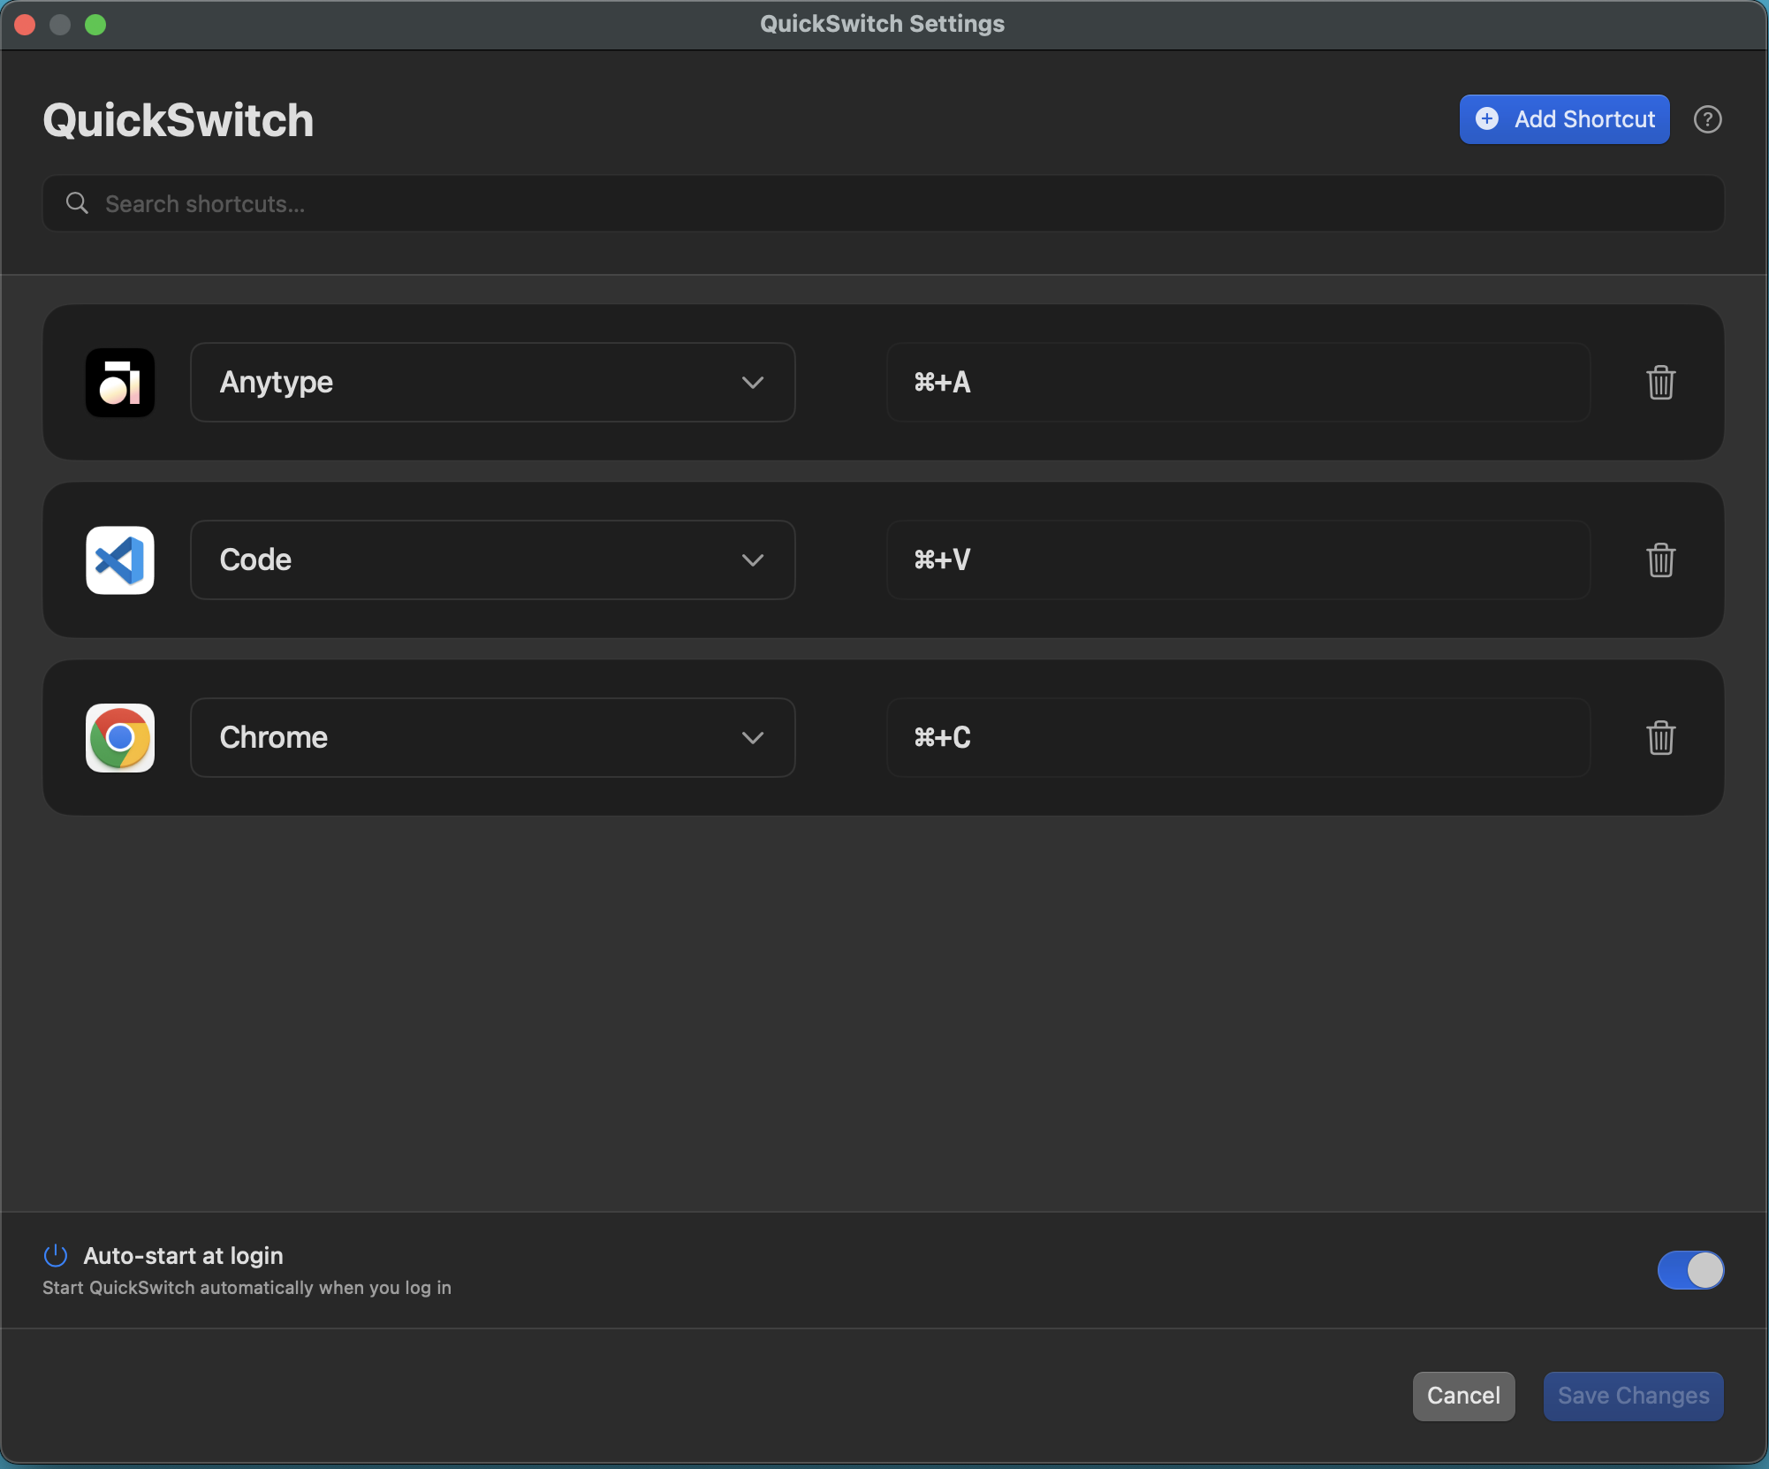Screen dimensions: 1769x1469
Task: Click the Auto-start power icon
Action: pyautogui.click(x=56, y=1255)
